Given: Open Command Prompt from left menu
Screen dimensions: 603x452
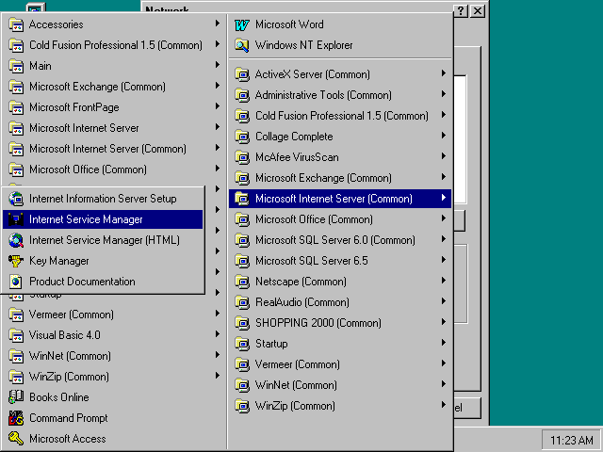Looking at the screenshot, I should click(x=114, y=418).
